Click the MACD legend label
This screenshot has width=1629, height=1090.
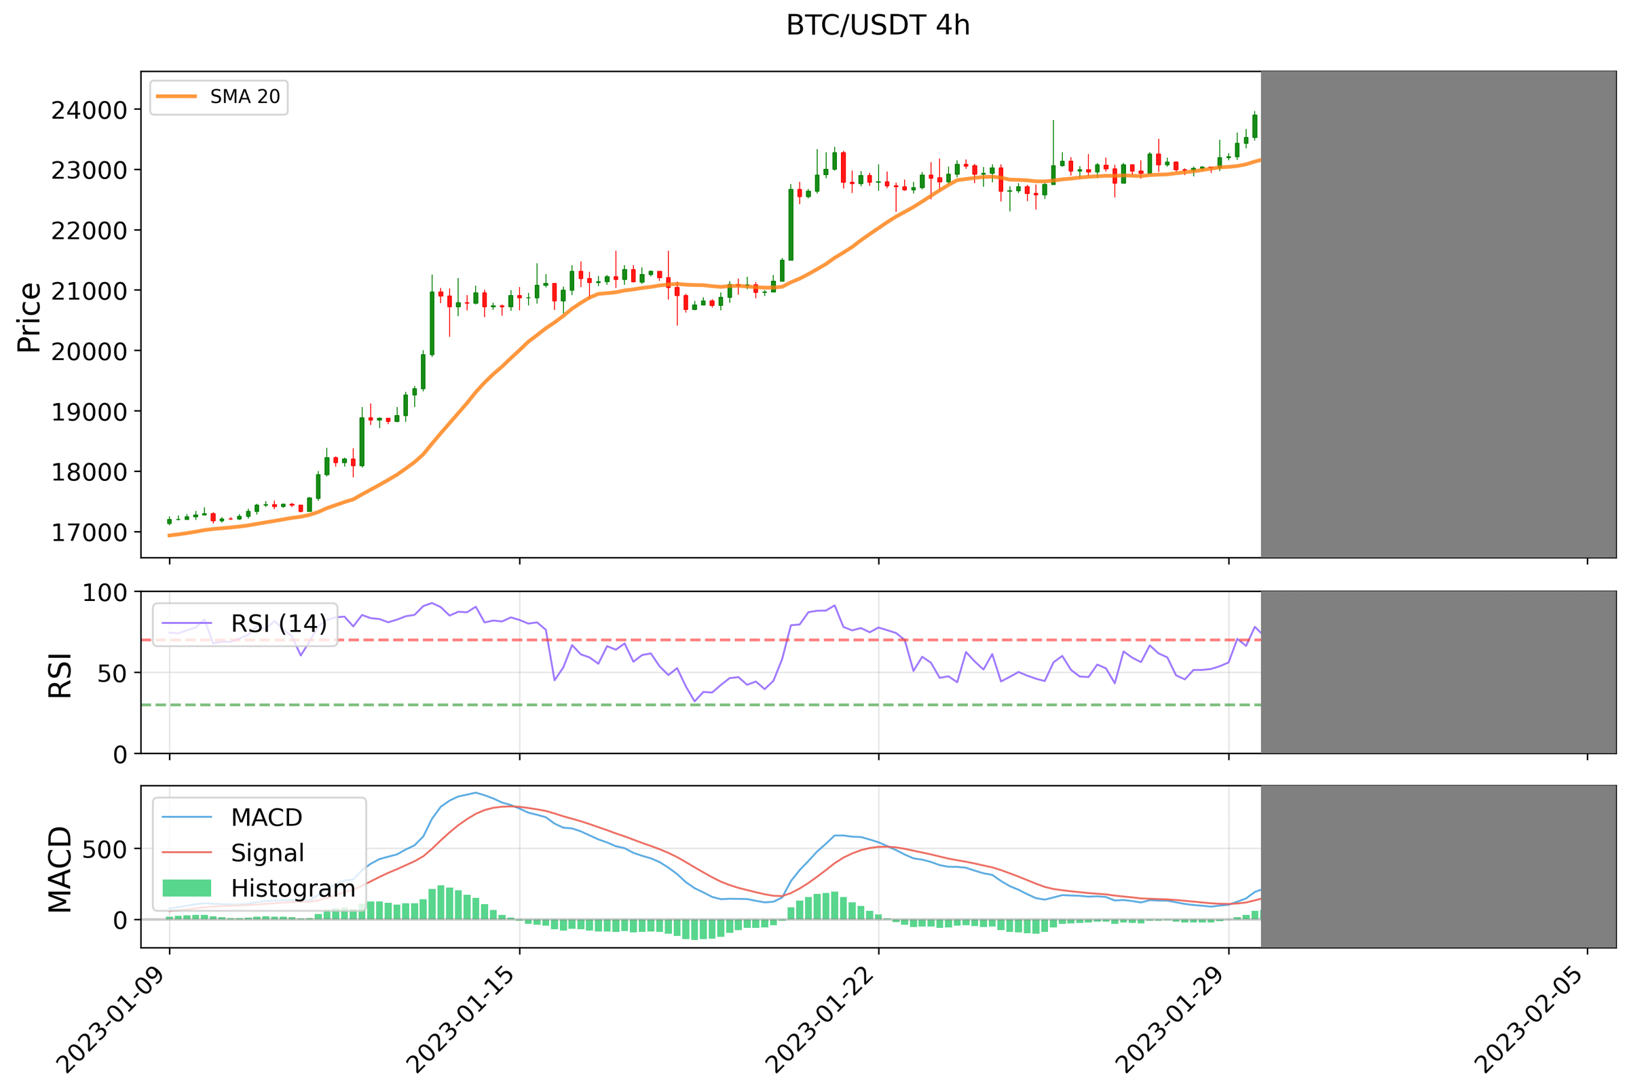[x=266, y=817]
